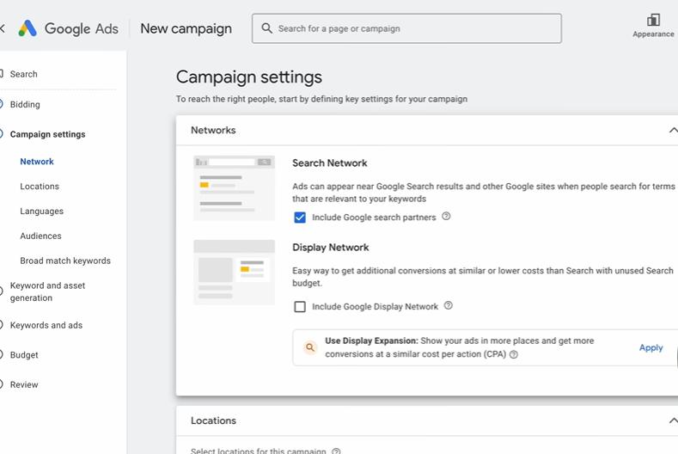This screenshot has width=678, height=454.
Task: Open Broad match keywords in sidebar
Action: pos(65,261)
